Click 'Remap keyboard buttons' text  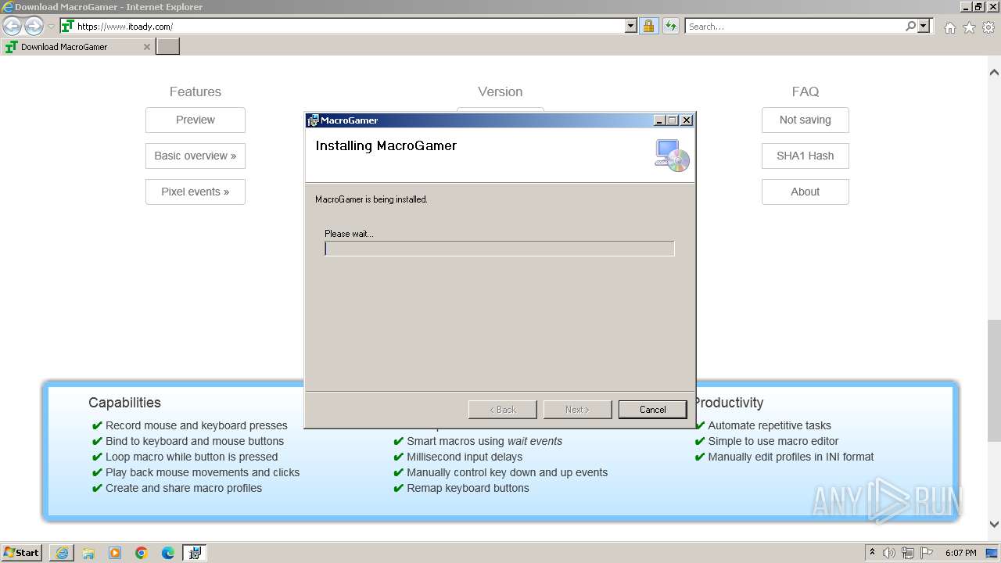tap(468, 488)
